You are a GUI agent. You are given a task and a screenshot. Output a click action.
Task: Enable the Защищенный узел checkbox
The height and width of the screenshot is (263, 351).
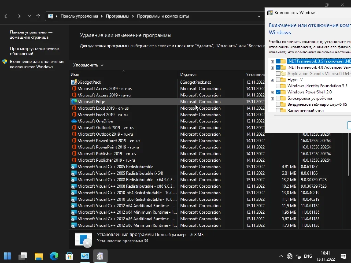(x=278, y=110)
